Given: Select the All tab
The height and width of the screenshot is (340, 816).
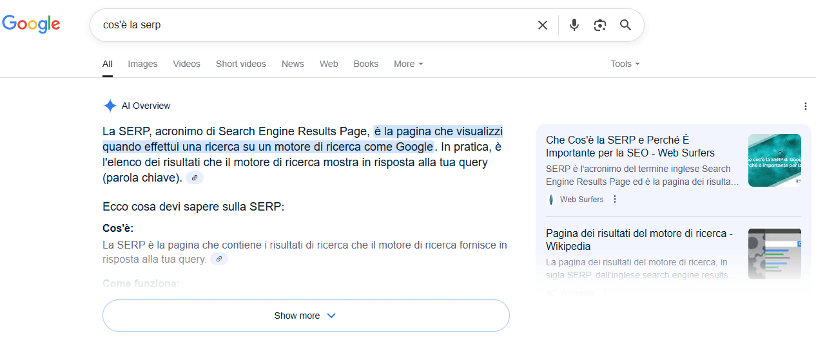Looking at the screenshot, I should coord(108,64).
